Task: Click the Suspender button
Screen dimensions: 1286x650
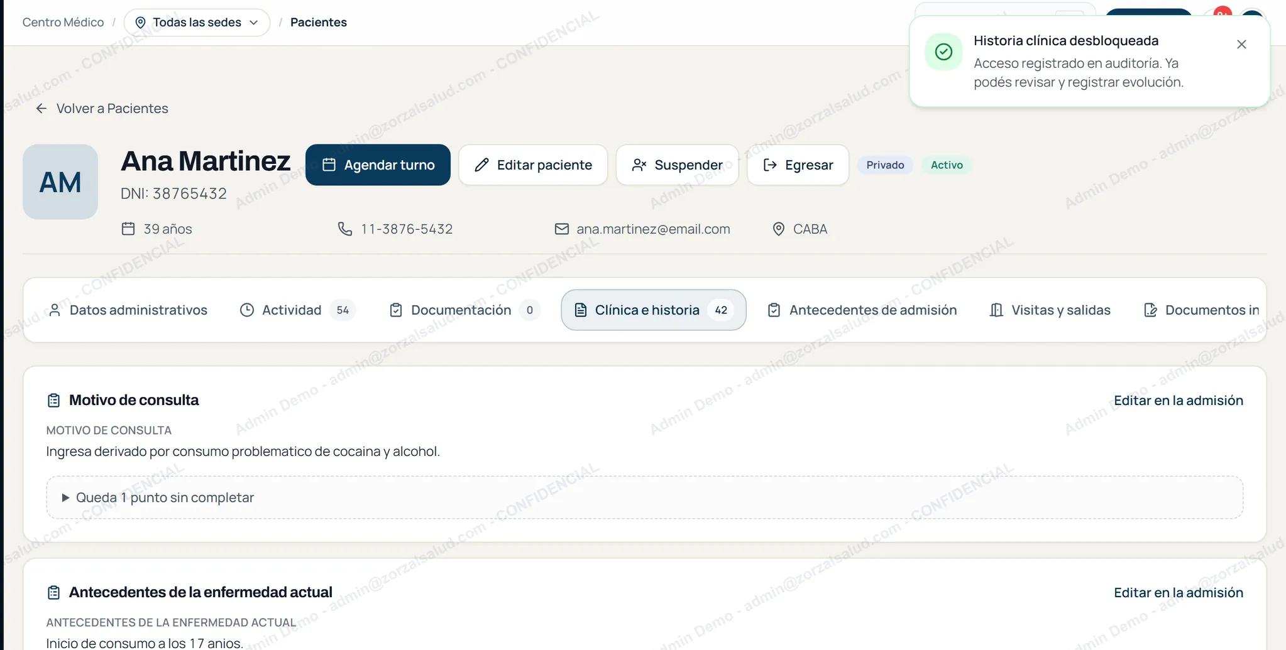Action: (677, 165)
